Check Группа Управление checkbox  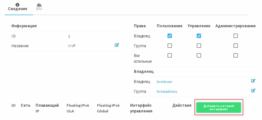[x=199, y=46]
